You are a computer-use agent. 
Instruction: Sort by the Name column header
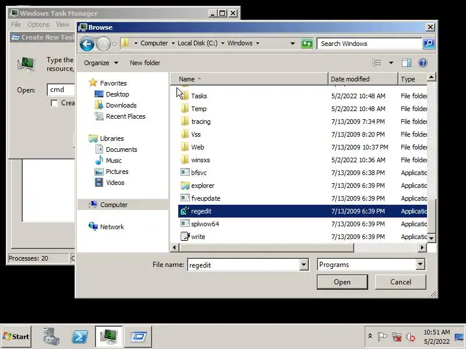(x=249, y=79)
